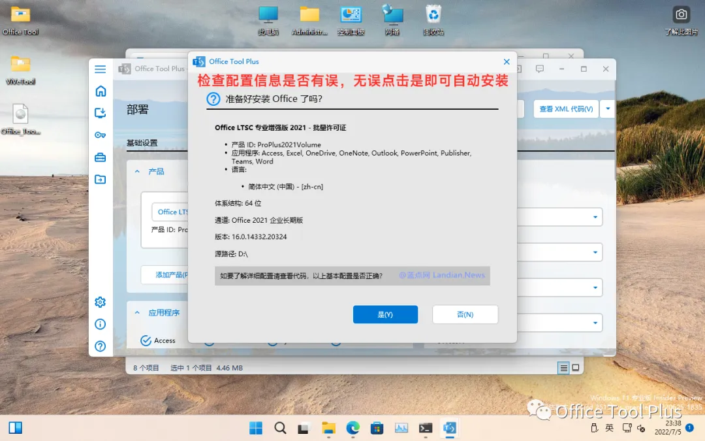Switch File Explorer to details view
The image size is (705, 441).
coord(563,368)
